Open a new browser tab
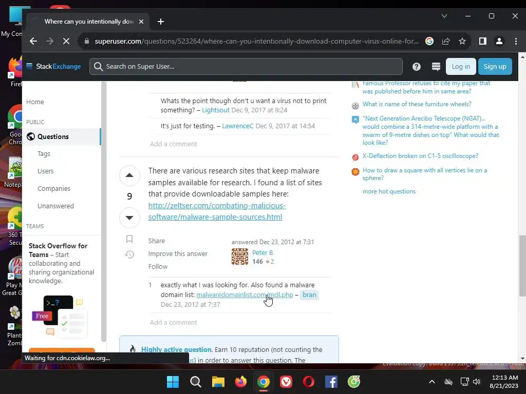 point(161,22)
